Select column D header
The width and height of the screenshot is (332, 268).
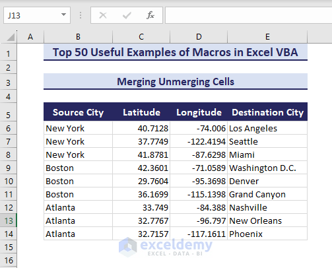pyautogui.click(x=199, y=37)
